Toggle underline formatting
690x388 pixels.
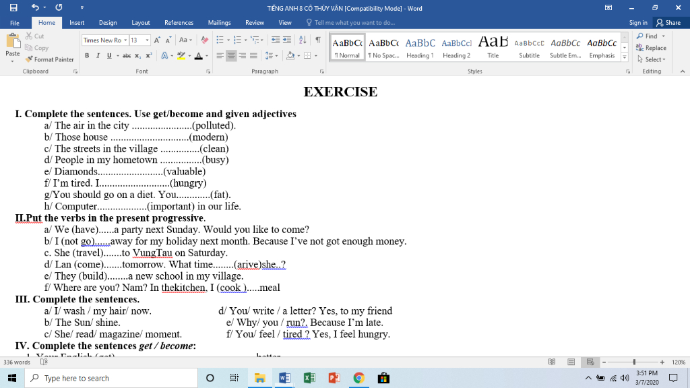pyautogui.click(x=109, y=56)
